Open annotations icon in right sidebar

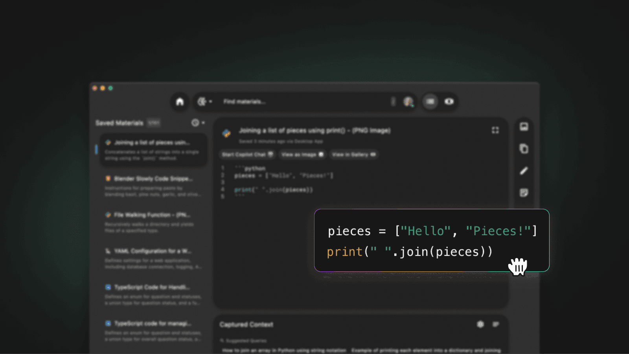tap(524, 193)
